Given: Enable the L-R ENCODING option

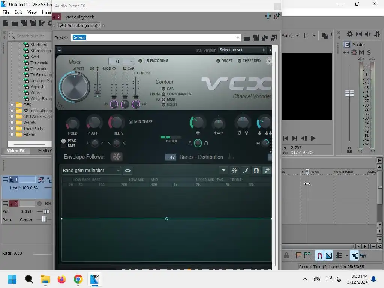Looking at the screenshot, I should coord(140,61).
